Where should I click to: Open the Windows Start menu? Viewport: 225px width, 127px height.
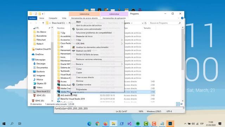coord(4,123)
